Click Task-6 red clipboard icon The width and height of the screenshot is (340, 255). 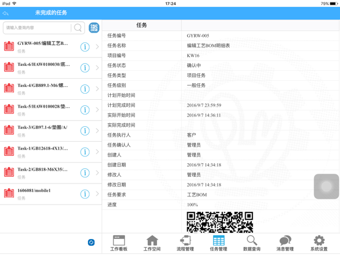coord(9,67)
